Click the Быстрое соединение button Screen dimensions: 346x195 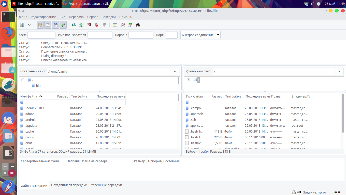(198, 35)
